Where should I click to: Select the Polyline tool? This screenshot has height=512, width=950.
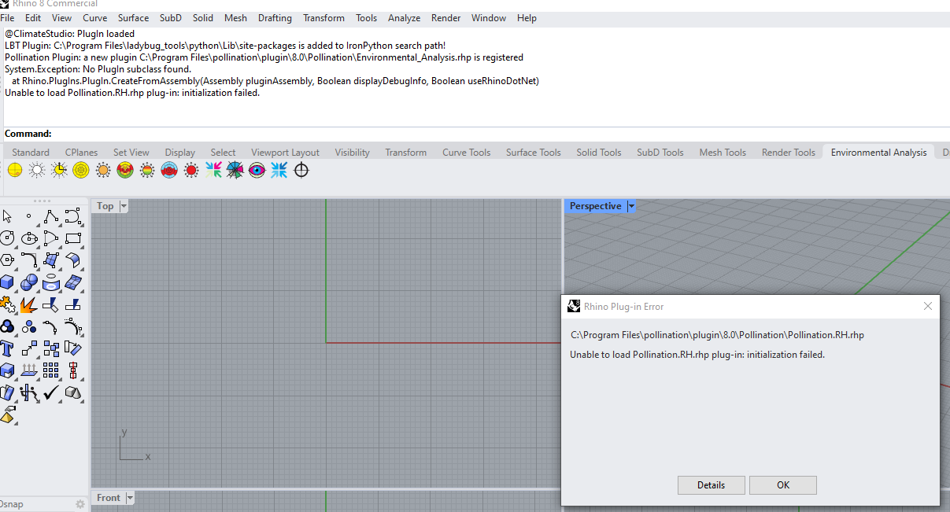pyautogui.click(x=51, y=216)
